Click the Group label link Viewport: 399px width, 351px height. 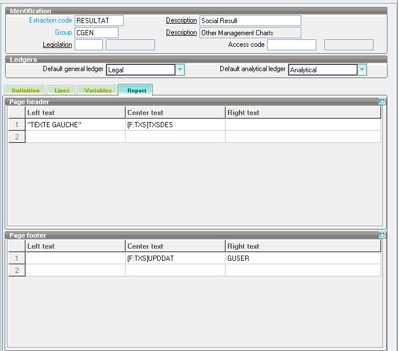click(x=63, y=32)
